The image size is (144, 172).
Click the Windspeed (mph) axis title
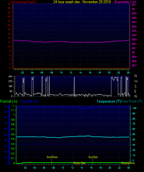(23, 2)
